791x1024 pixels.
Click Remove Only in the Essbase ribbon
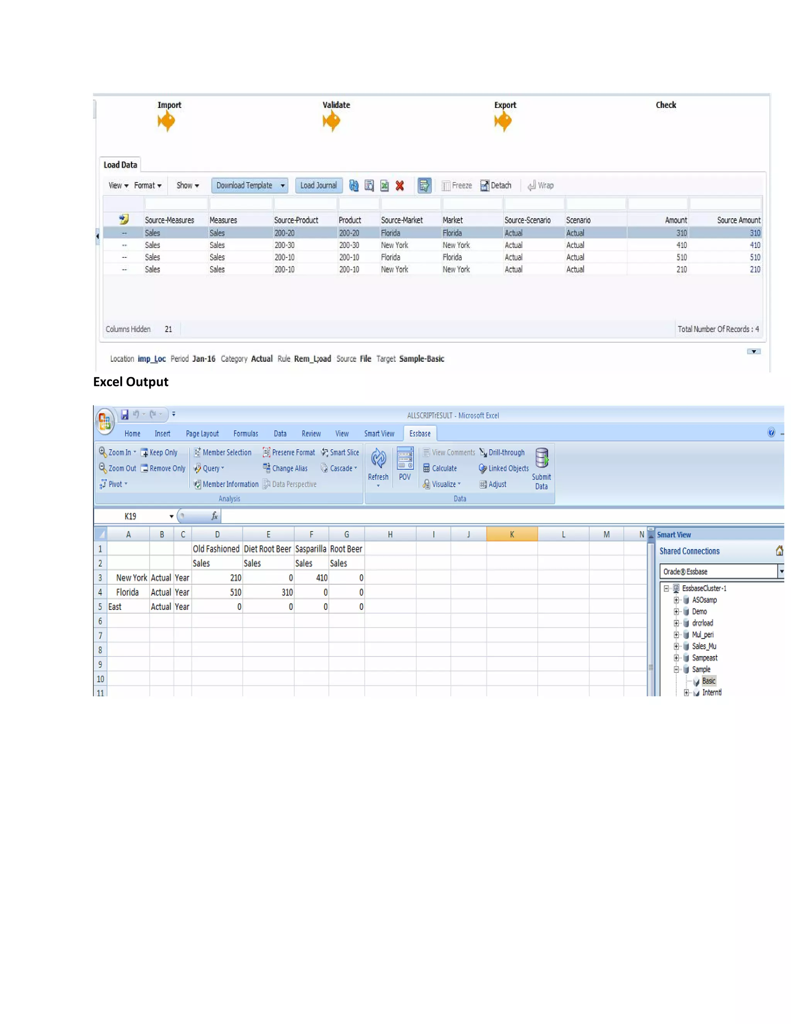163,468
